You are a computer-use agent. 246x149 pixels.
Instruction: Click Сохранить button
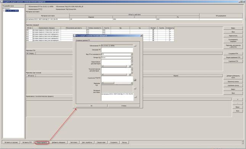coord(114,143)
